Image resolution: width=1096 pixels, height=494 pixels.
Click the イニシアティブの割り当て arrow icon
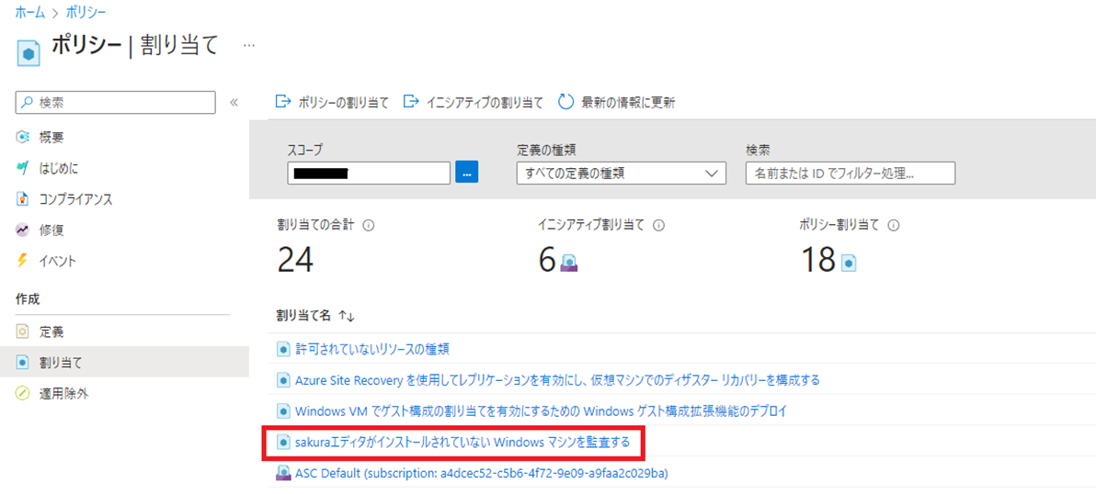411,102
